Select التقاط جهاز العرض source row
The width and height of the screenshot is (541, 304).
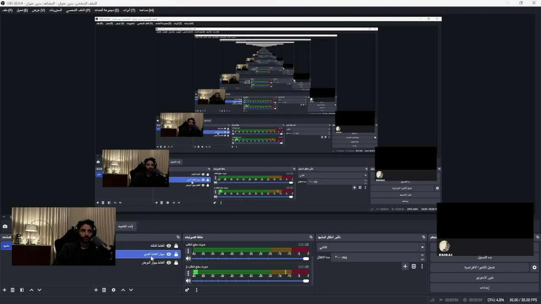point(148,263)
